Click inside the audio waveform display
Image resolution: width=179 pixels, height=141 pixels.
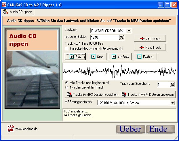[x=119, y=71]
